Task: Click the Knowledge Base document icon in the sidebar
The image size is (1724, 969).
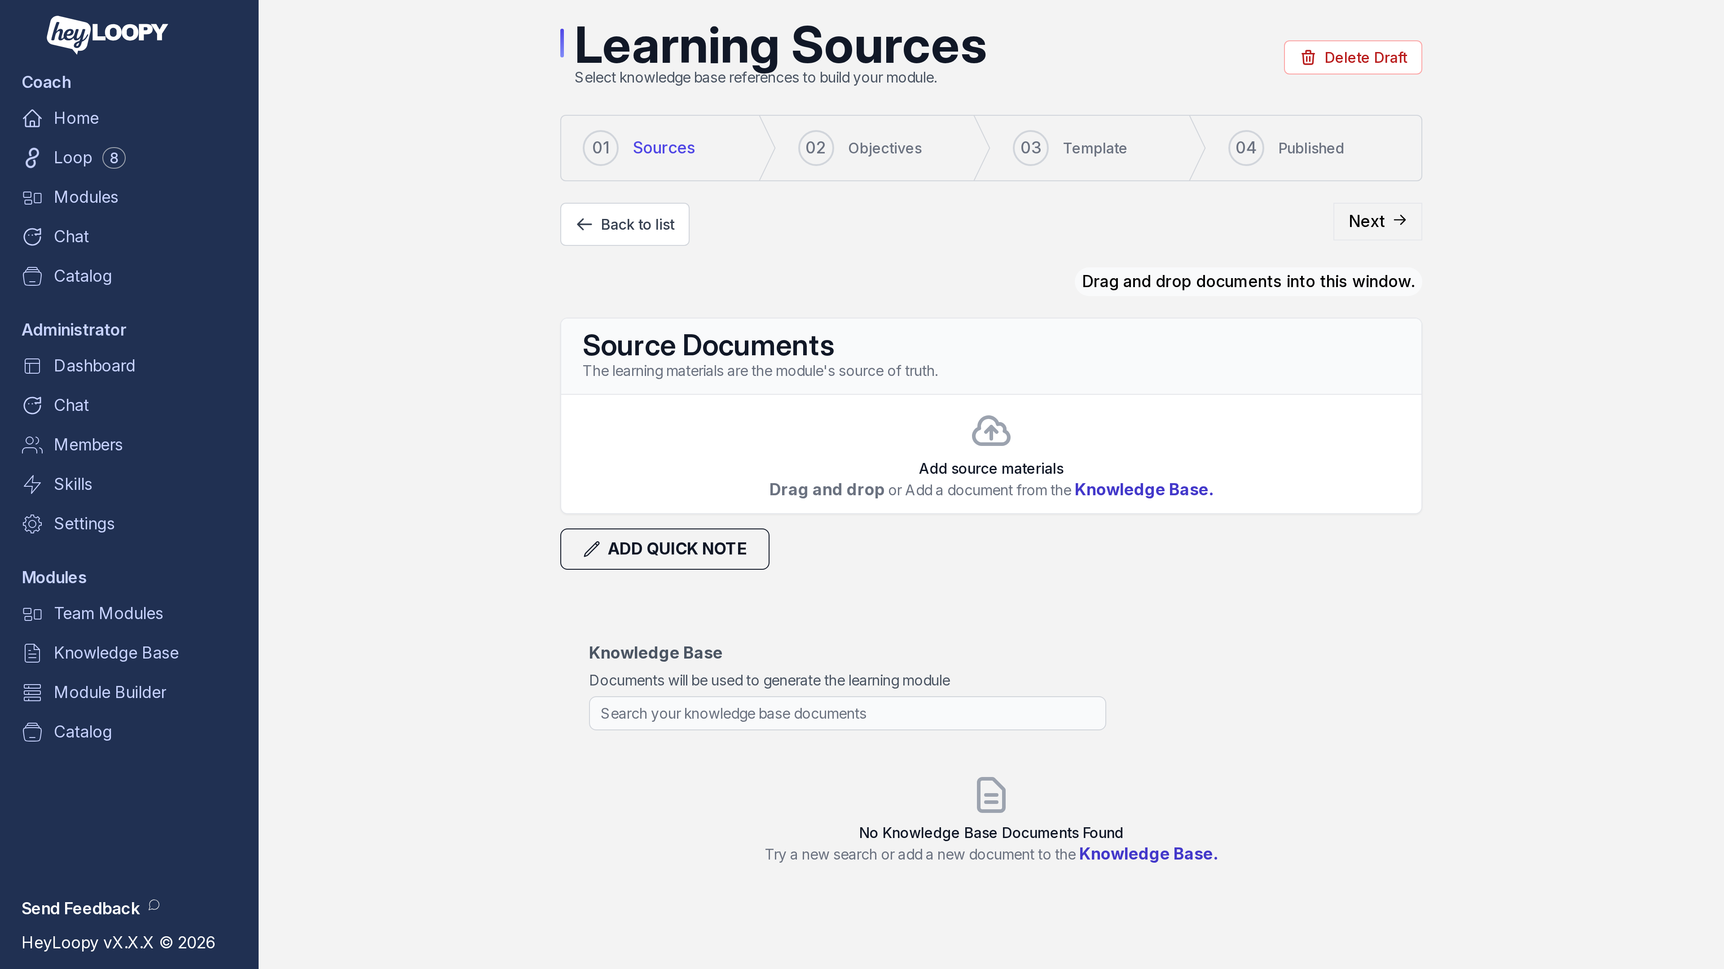Action: point(32,653)
